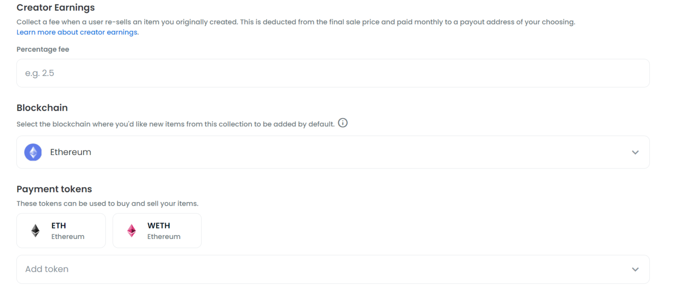Select the WETH payment token card

pos(157,231)
